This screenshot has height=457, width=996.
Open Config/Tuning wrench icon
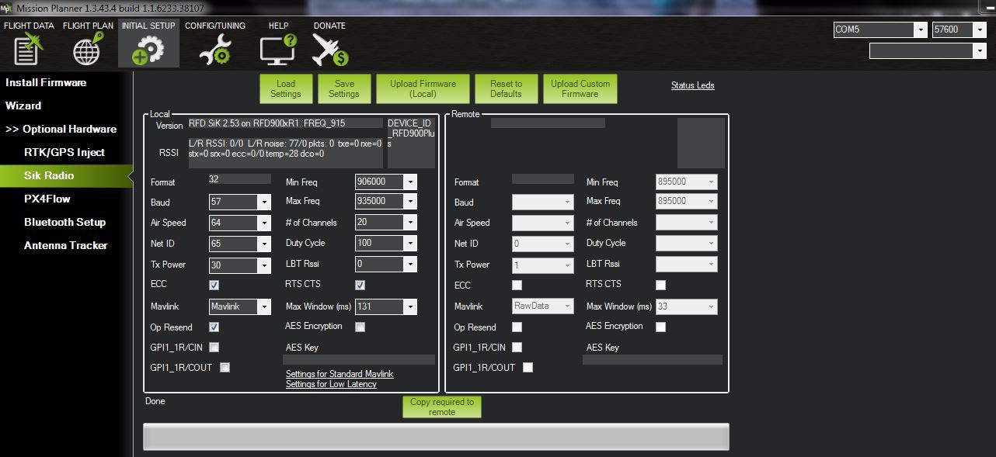point(214,50)
